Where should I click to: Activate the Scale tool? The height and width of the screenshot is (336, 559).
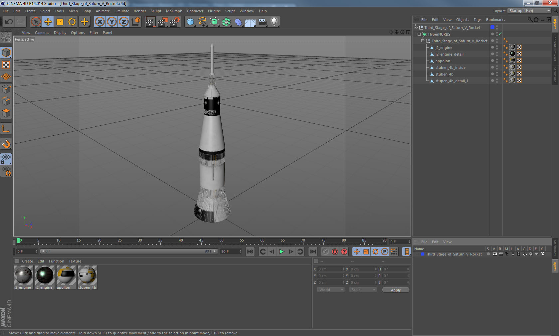pos(60,22)
